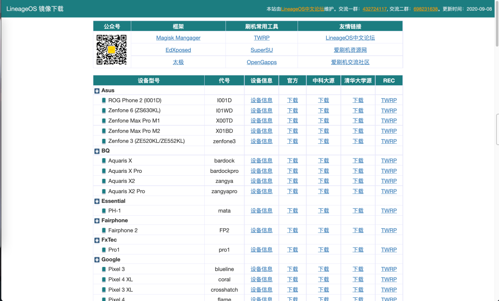The height and width of the screenshot is (301, 499).
Task: Click the page vertical scrollbar thumb
Action: coord(497,24)
